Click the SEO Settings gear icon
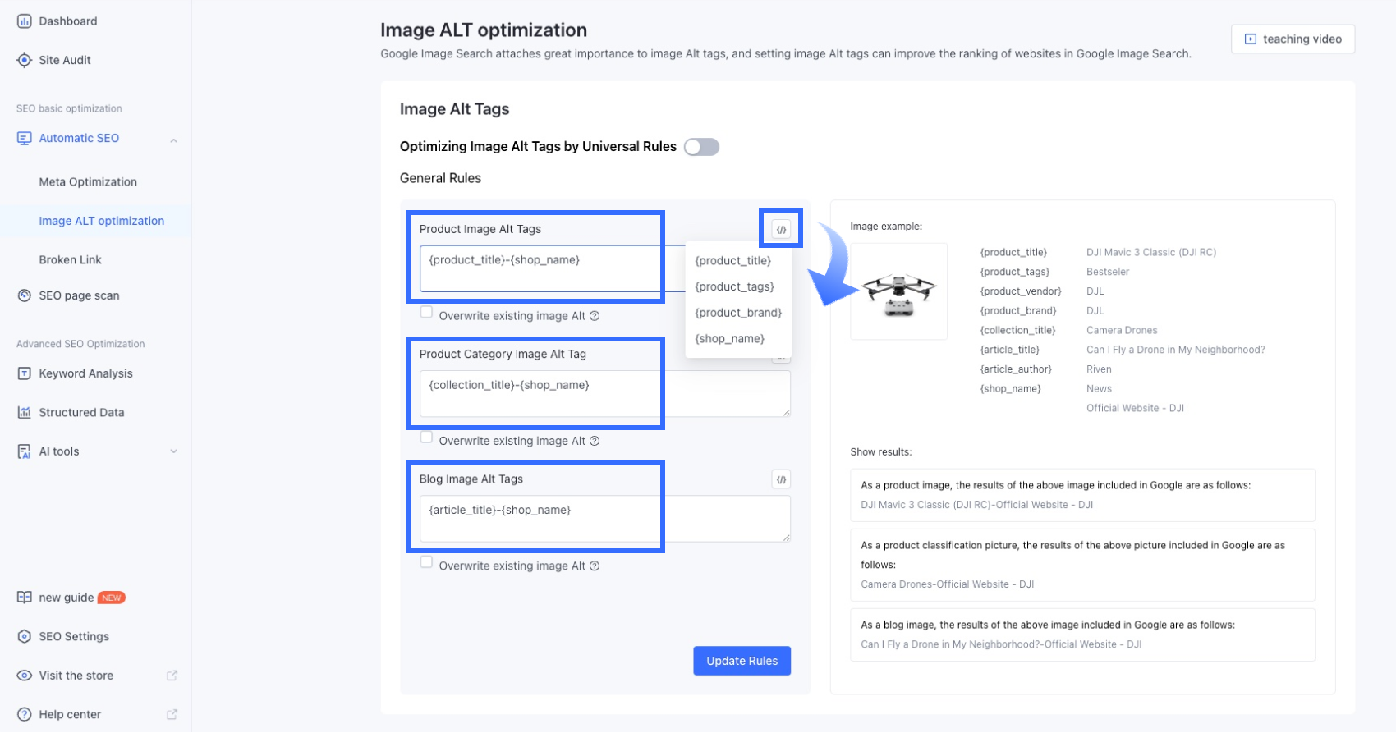 pos(24,636)
